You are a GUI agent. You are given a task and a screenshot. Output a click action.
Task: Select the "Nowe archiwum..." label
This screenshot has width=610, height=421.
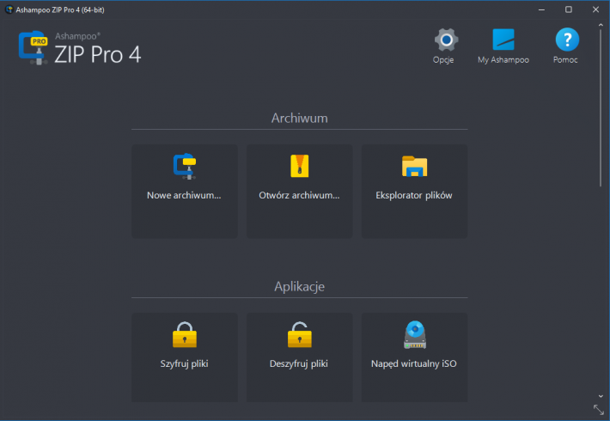click(184, 195)
